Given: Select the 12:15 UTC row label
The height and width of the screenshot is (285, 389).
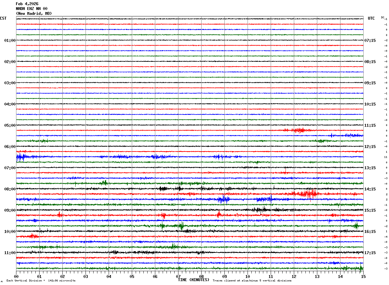Looking at the screenshot, I should click(x=370, y=147).
